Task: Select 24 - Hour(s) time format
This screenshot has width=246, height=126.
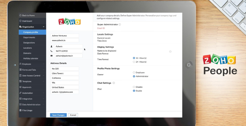Action: point(134,62)
